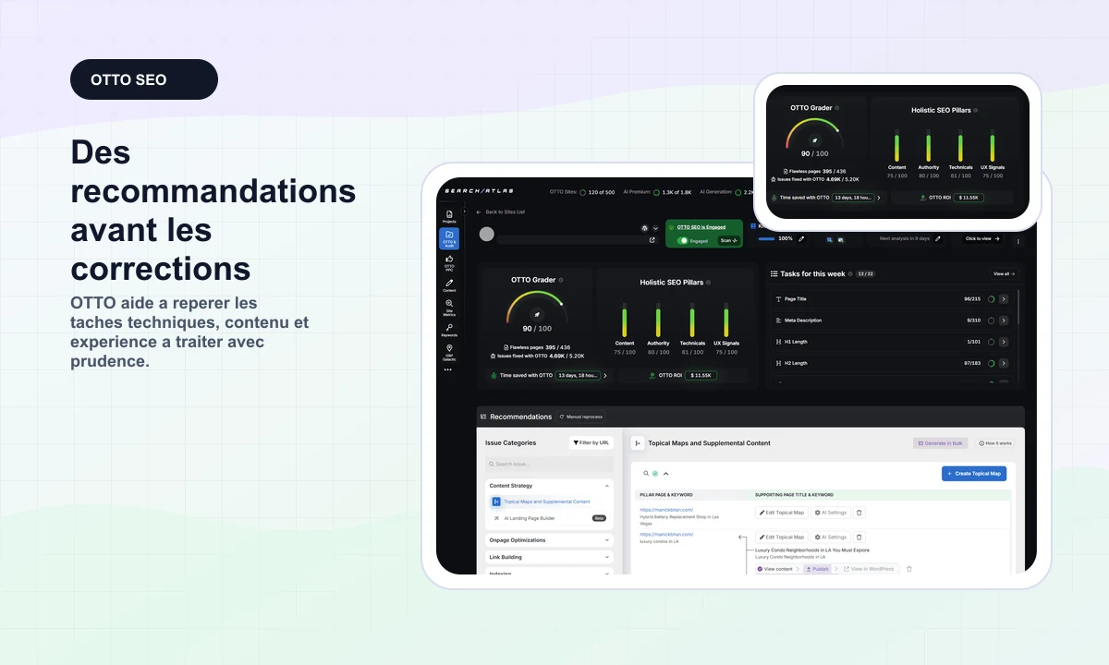Edit Topical Map for Hybrid Battery row
This screenshot has width=1109, height=665.
(x=782, y=513)
